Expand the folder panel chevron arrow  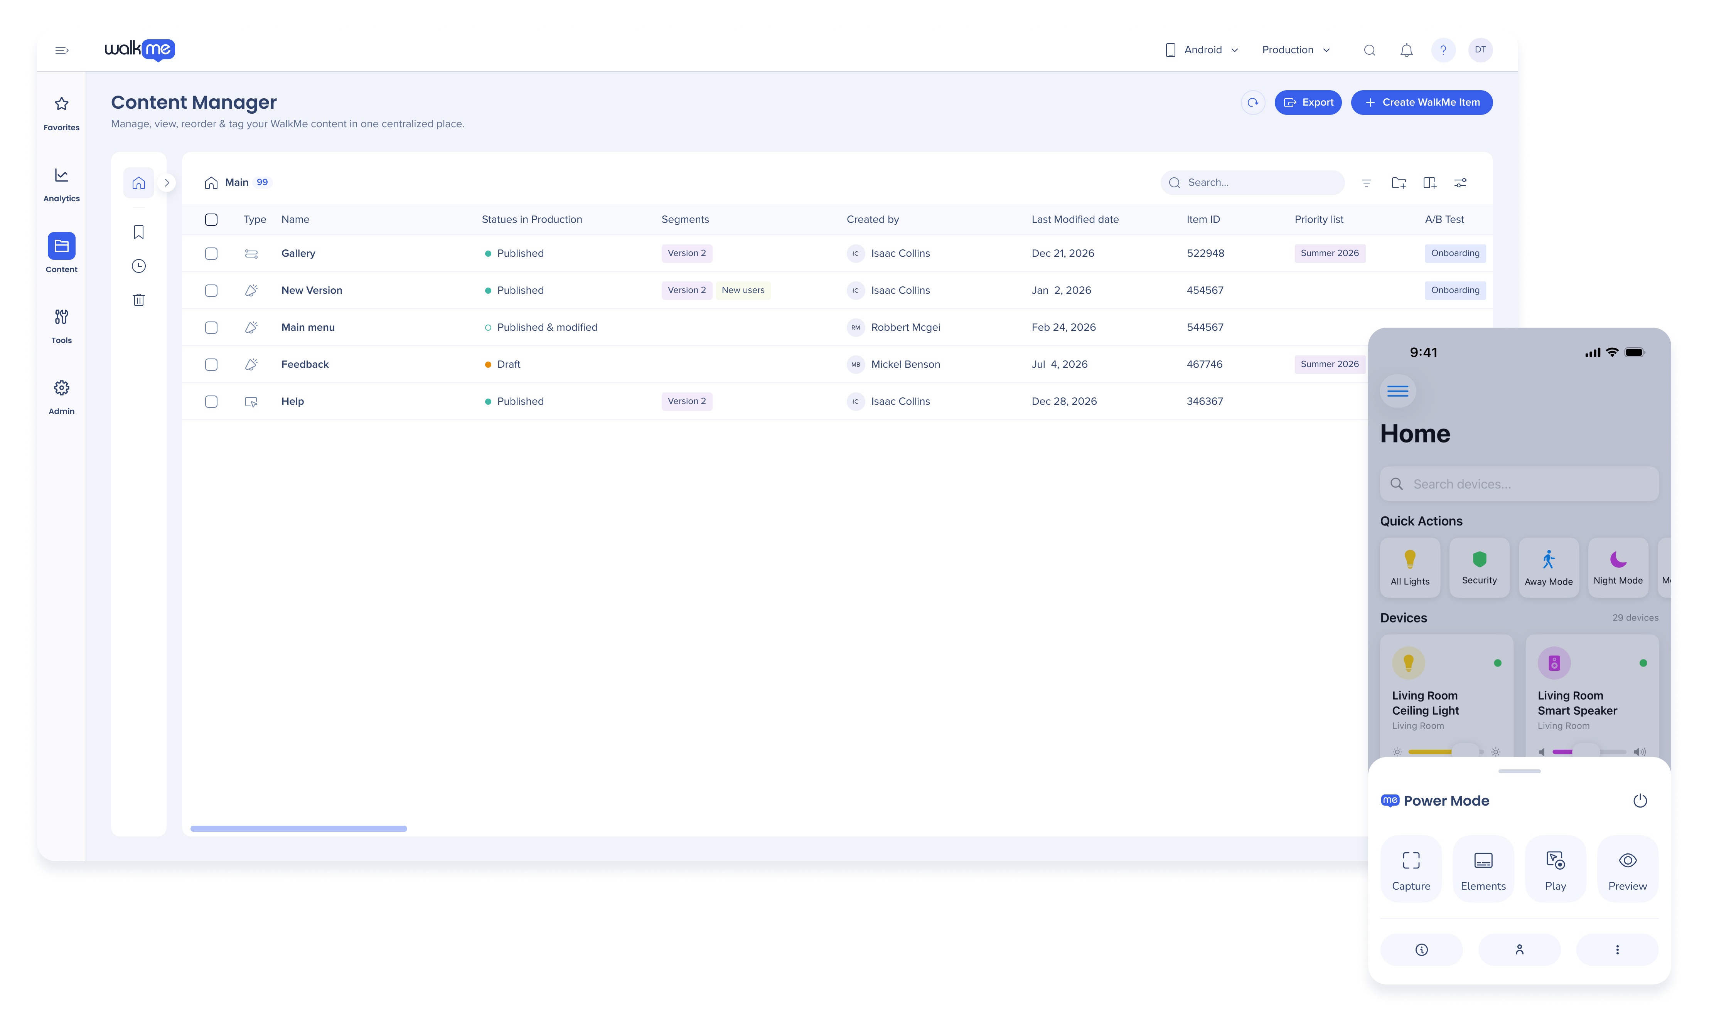[x=167, y=183]
